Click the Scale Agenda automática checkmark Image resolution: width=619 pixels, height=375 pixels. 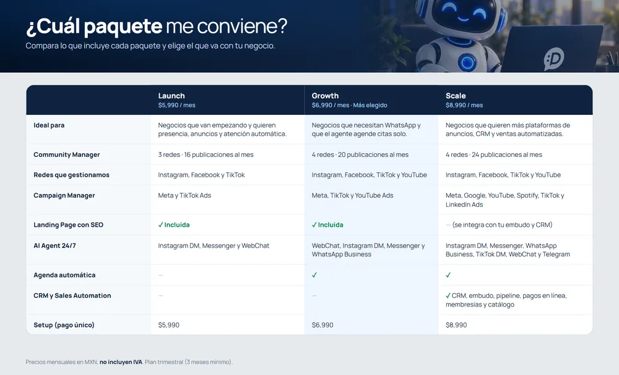click(x=448, y=275)
